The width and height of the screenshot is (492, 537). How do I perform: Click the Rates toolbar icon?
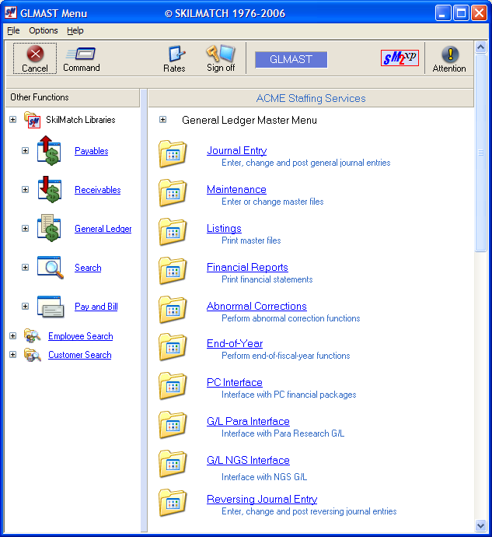tap(176, 54)
